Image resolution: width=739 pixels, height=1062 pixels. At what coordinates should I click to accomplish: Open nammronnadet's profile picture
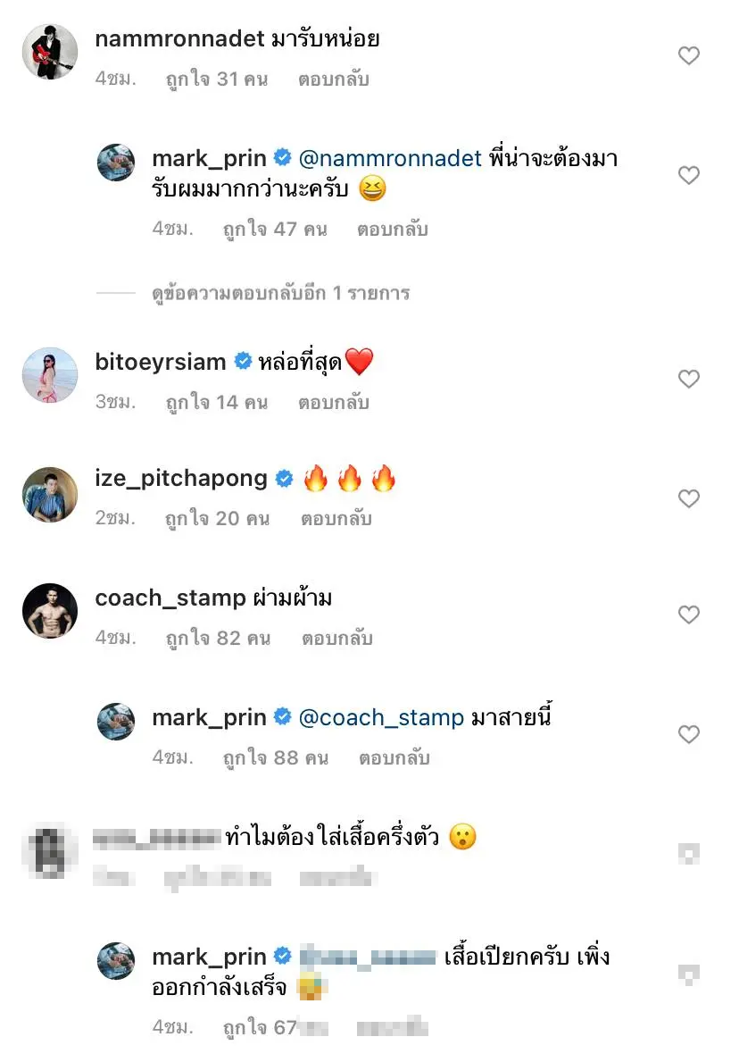pyautogui.click(x=50, y=51)
